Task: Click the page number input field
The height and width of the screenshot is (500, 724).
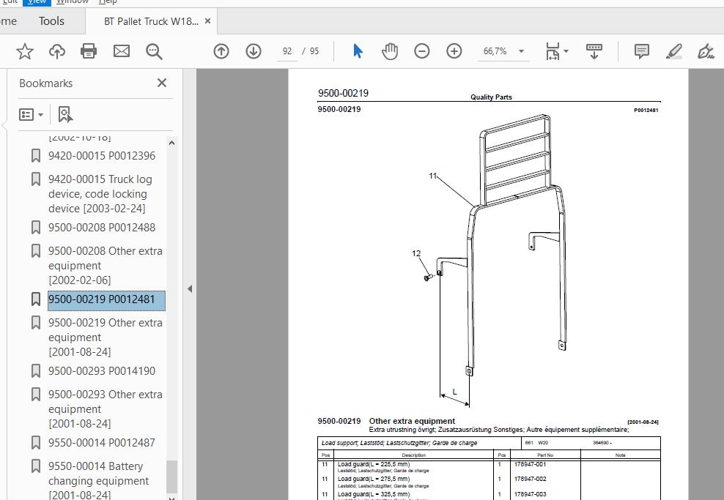Action: click(x=287, y=51)
